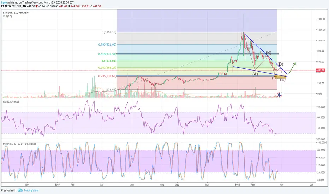
Task: Click the 600.00 price axis value
Action: tap(321, 62)
